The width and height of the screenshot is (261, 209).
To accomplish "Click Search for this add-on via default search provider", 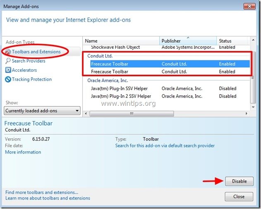I will [165, 145].
